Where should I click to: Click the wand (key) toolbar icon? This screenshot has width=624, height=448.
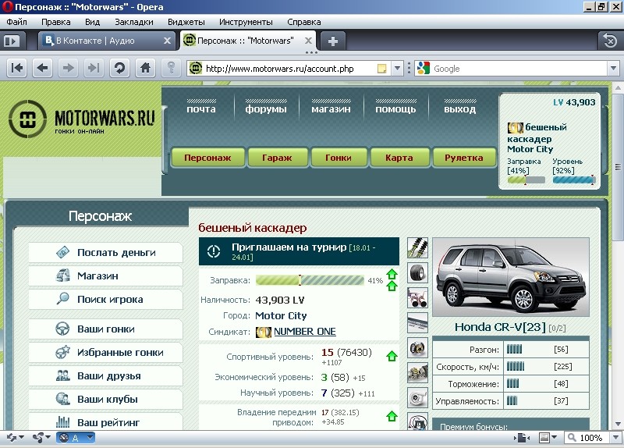pos(171,68)
